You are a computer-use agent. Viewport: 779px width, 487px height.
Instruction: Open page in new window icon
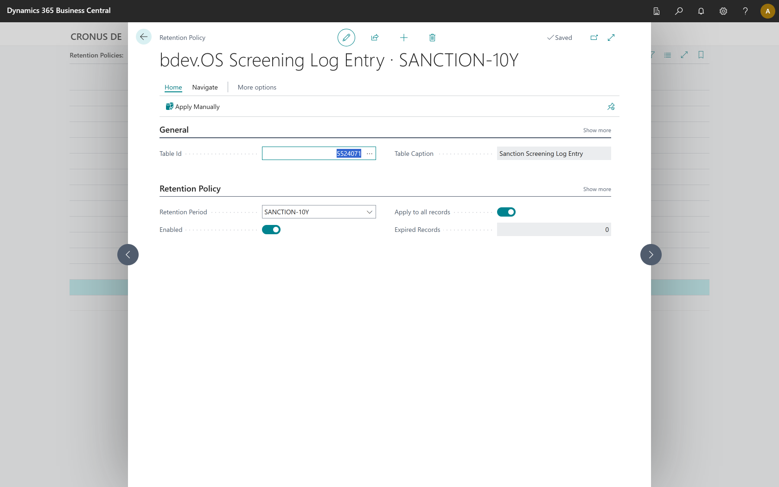[594, 38]
